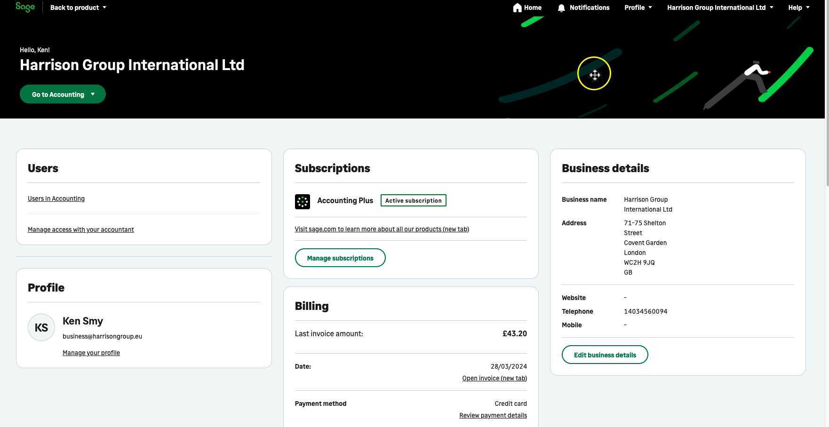Click the last invoice amount £43.20

pyautogui.click(x=515, y=333)
